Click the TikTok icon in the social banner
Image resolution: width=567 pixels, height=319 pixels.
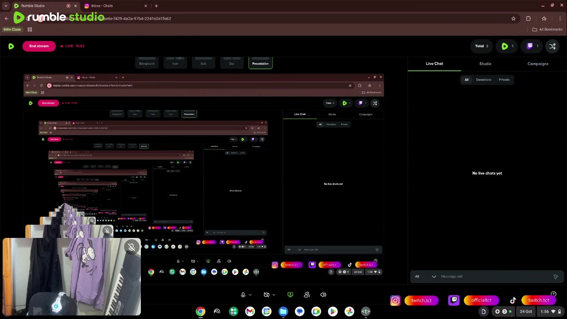513,300
